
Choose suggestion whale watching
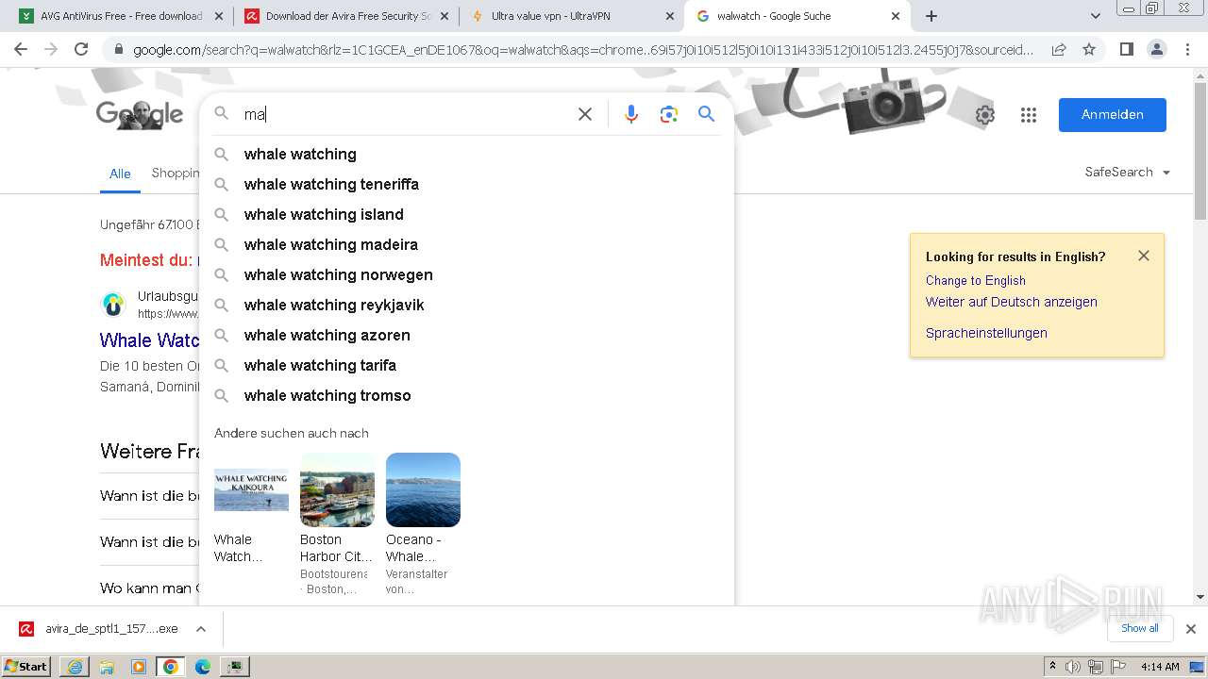click(x=466, y=154)
